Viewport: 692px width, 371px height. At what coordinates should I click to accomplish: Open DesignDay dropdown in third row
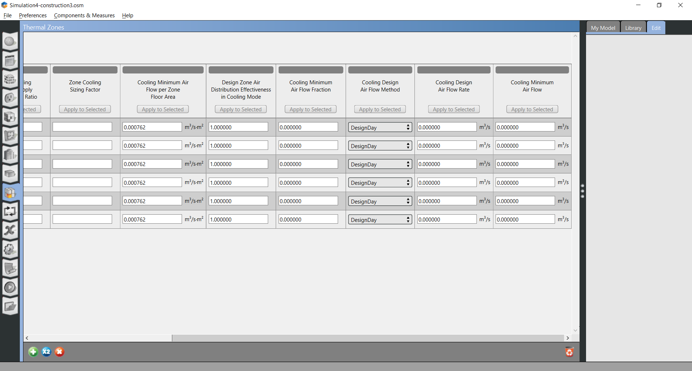[x=380, y=164]
